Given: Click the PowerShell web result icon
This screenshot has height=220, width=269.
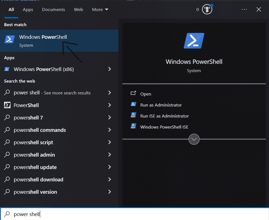Looking at the screenshot, I should [x=7, y=105].
